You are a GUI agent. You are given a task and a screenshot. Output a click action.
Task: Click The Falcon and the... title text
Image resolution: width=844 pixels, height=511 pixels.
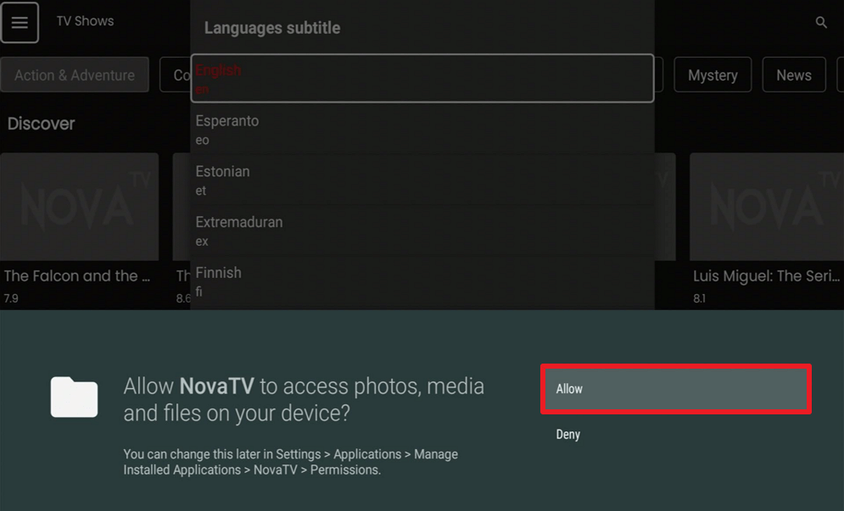coord(77,276)
